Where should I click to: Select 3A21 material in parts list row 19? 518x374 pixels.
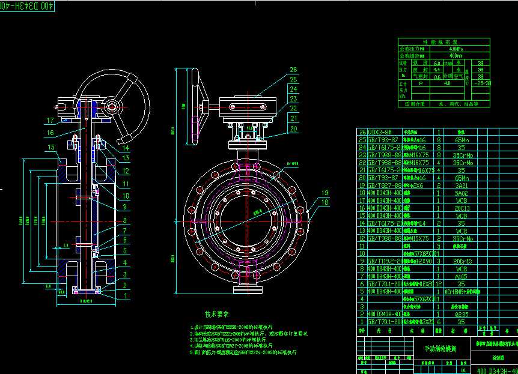coord(461,185)
